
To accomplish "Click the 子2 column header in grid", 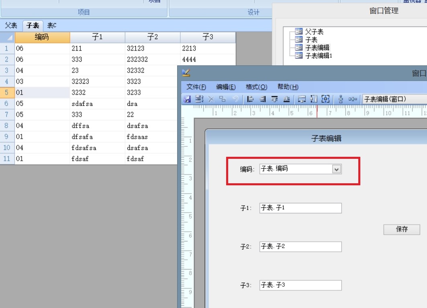I will tap(153, 37).
